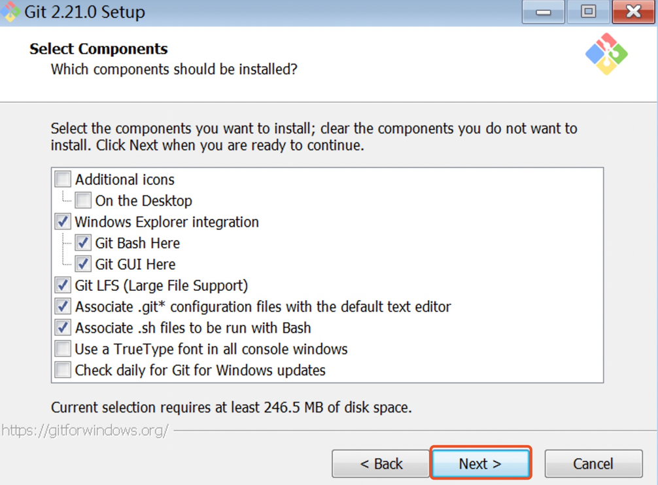The height and width of the screenshot is (485, 658).
Task: Uncheck Windows Explorer integration
Action: pos(63,222)
